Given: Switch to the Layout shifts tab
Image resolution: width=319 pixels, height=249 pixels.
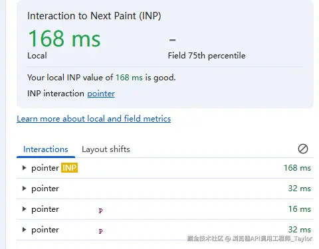Looking at the screenshot, I should (x=106, y=149).
